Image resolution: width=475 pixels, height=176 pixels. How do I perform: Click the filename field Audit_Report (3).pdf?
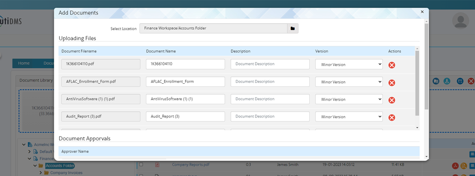101,117
